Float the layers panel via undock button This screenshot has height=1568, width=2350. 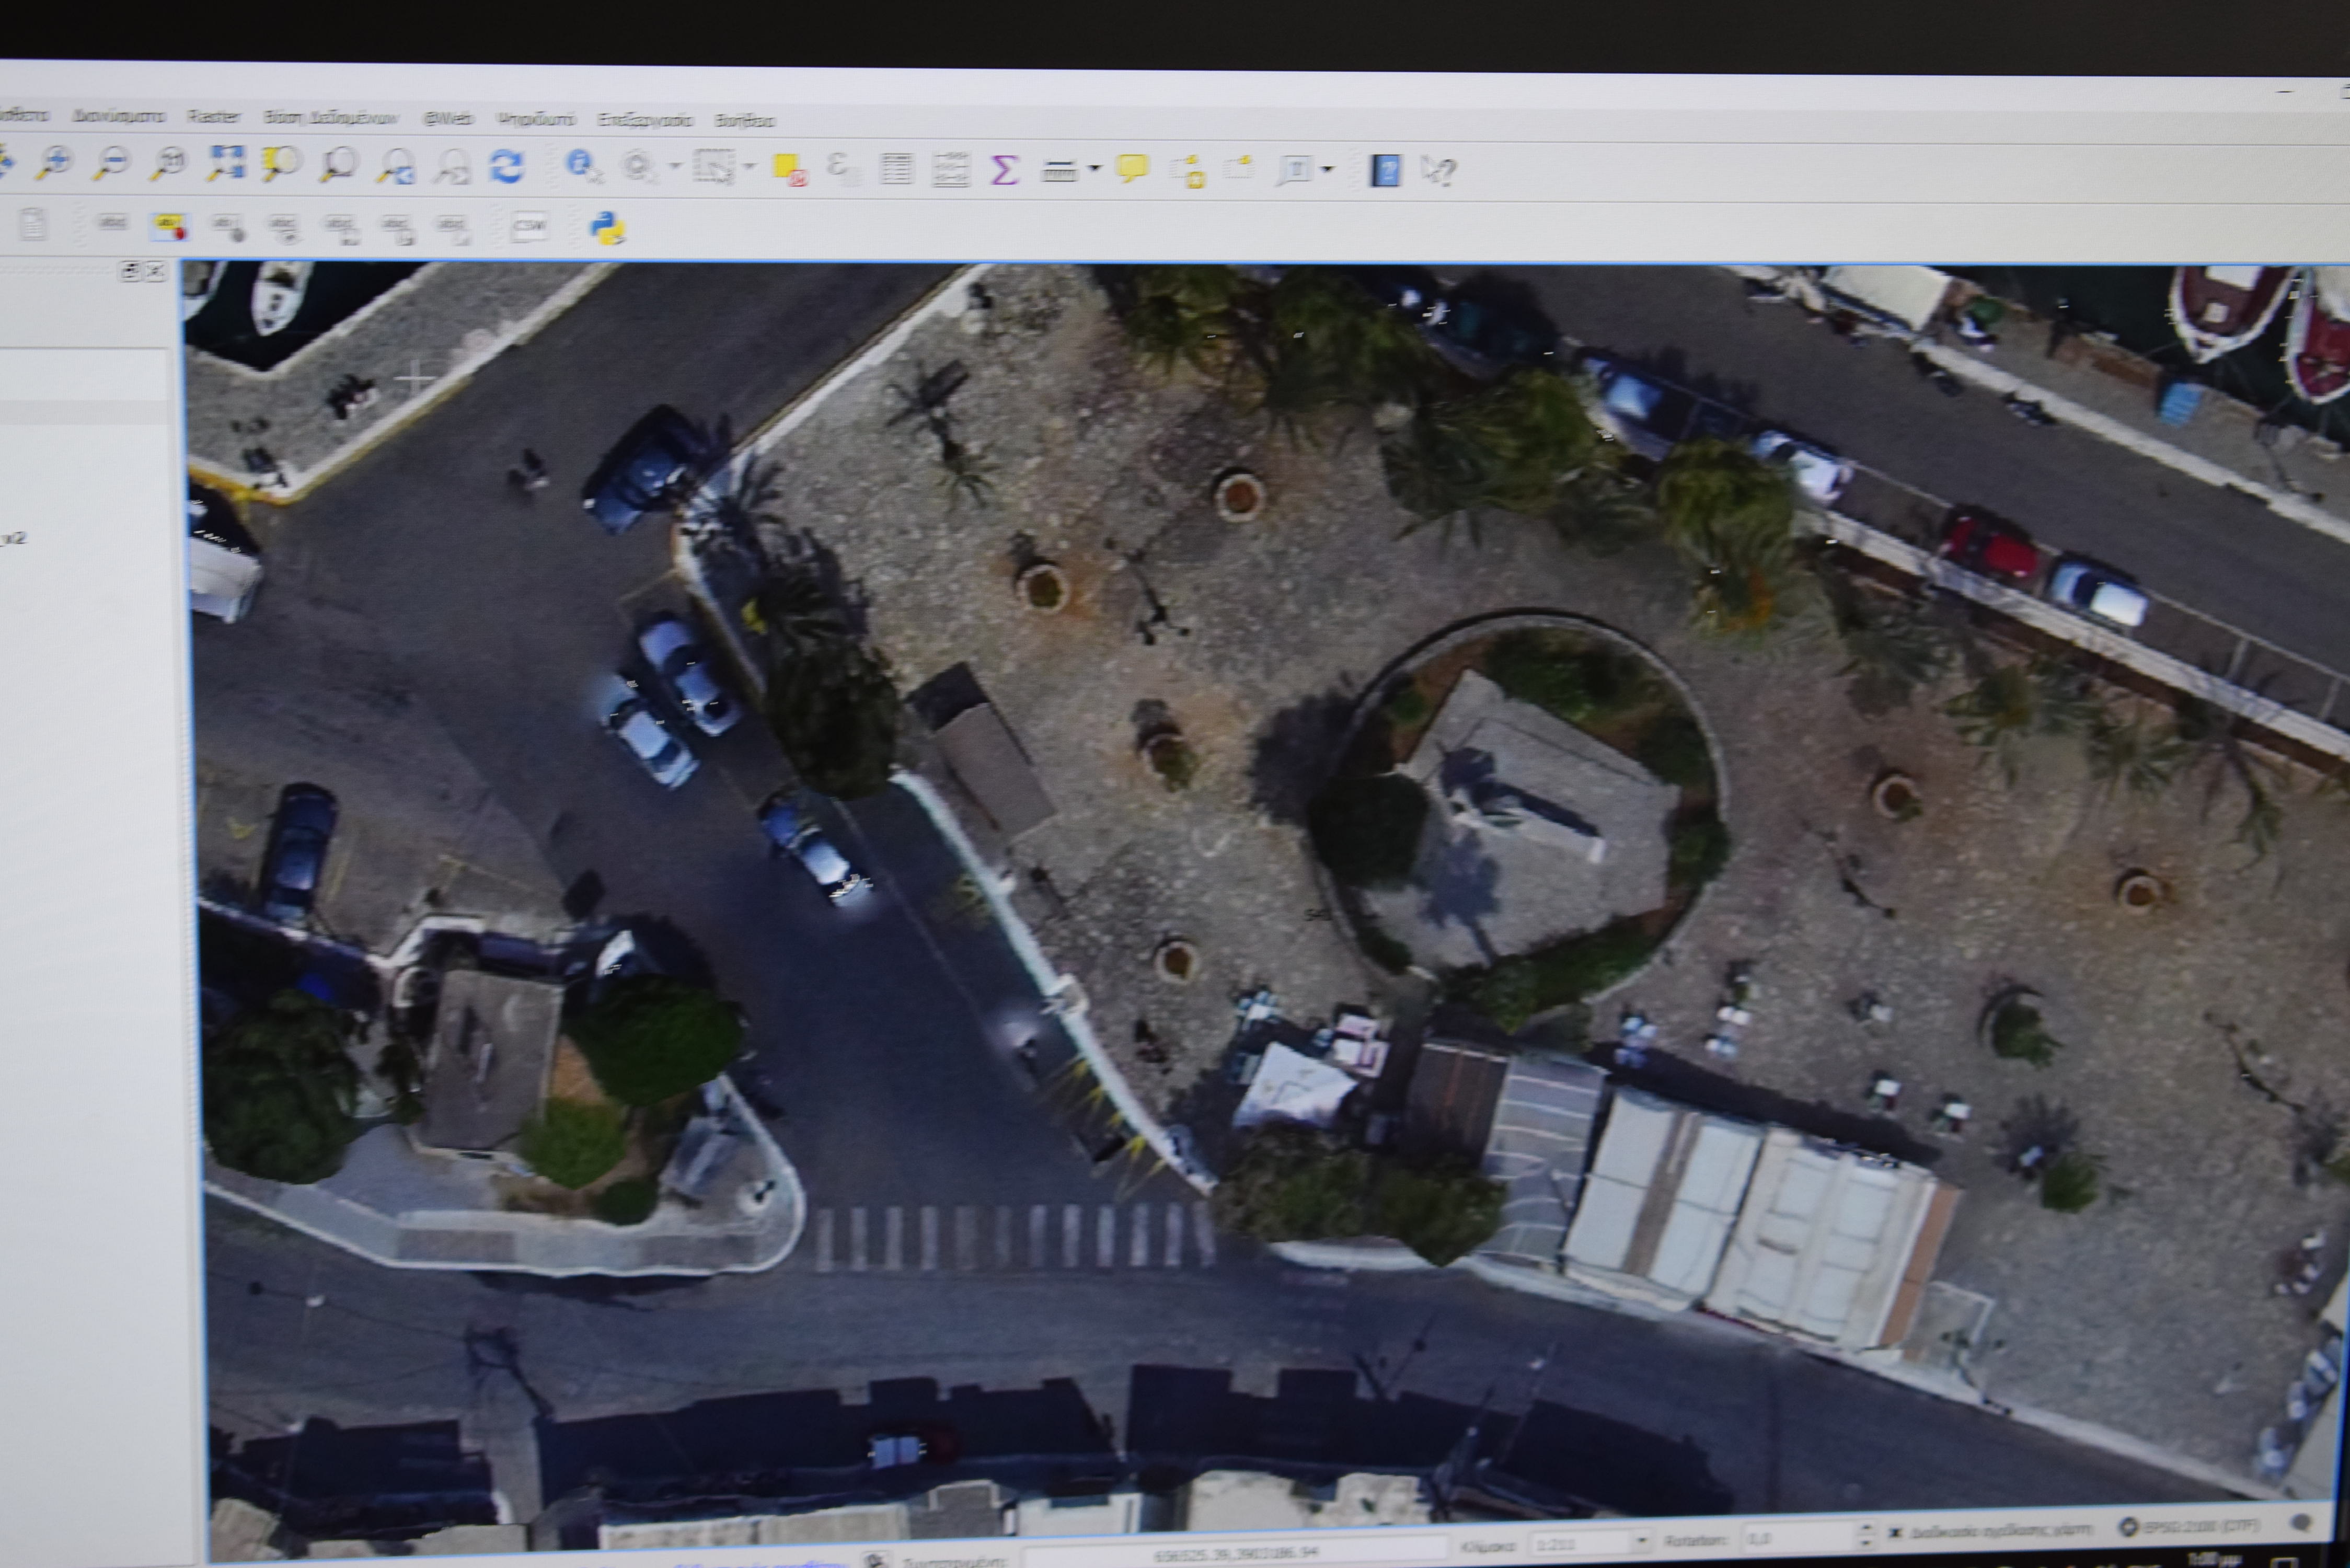pos(129,271)
